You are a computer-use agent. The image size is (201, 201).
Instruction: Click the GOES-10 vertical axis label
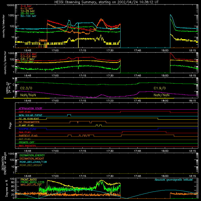point(8,88)
